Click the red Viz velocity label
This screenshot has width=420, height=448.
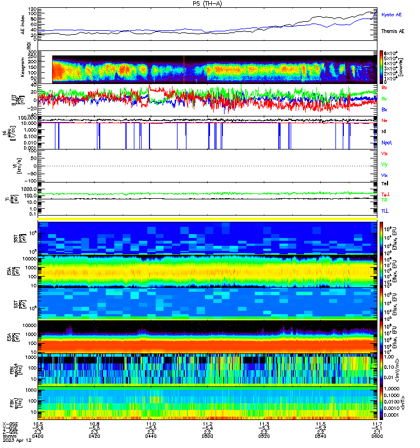[x=384, y=153]
